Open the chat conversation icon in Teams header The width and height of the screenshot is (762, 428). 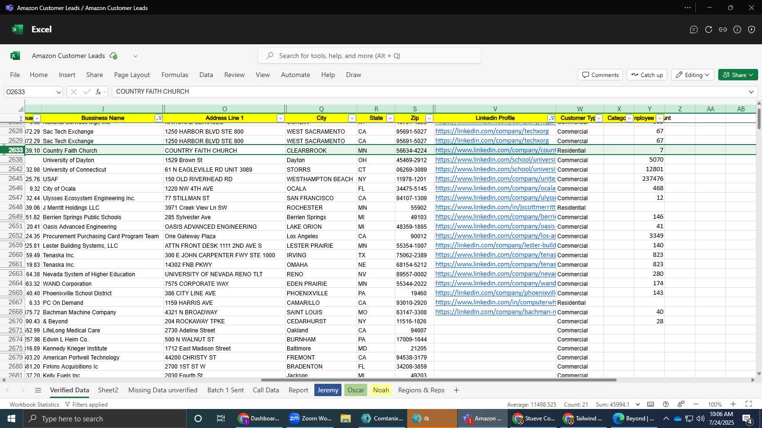(x=694, y=29)
